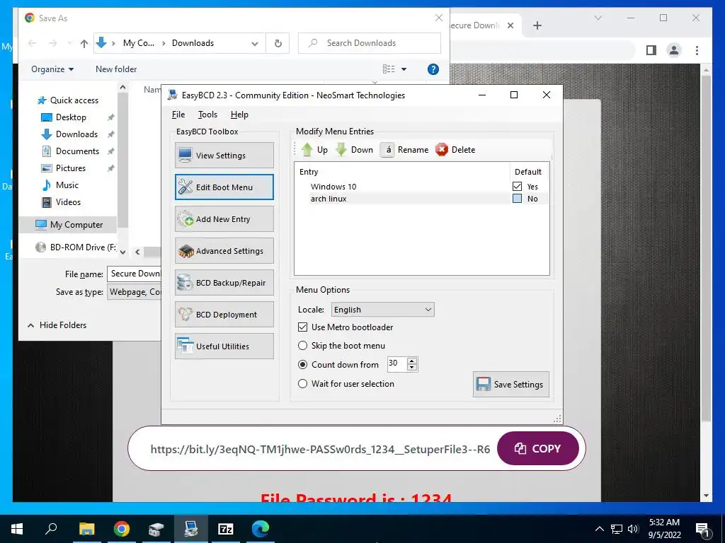Click New folder in Save As dialog
The width and height of the screenshot is (725, 543).
pos(116,69)
